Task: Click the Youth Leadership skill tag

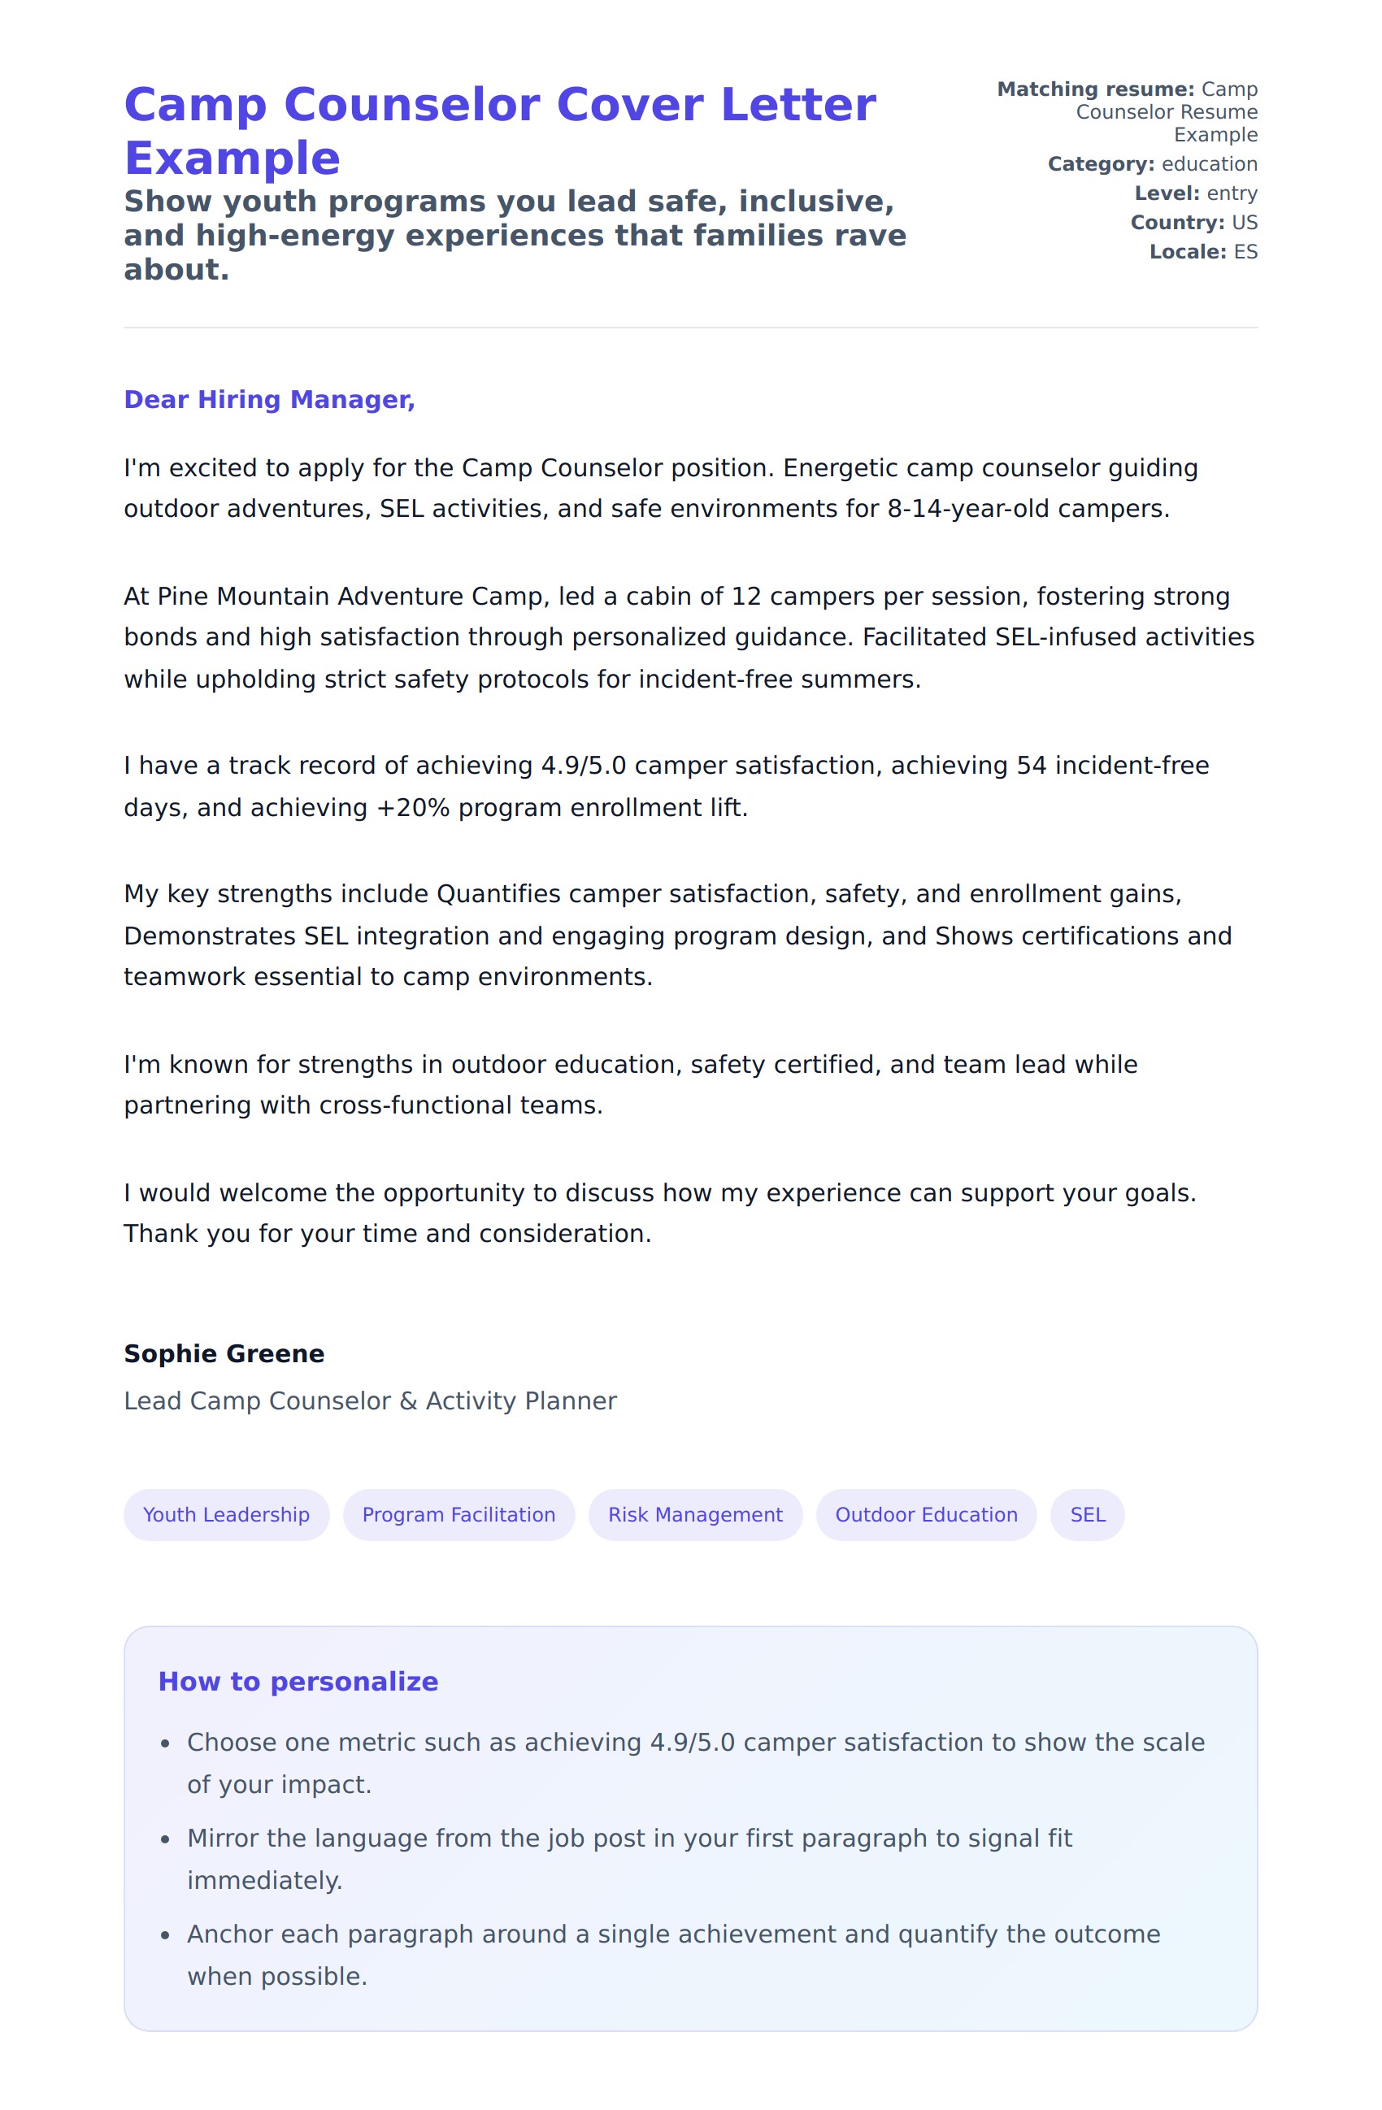Action: click(x=226, y=1515)
